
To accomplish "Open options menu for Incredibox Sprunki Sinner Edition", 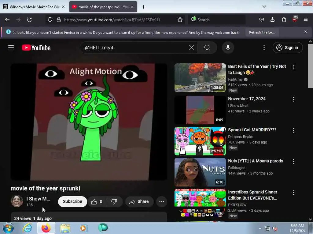I will pos(294,193).
